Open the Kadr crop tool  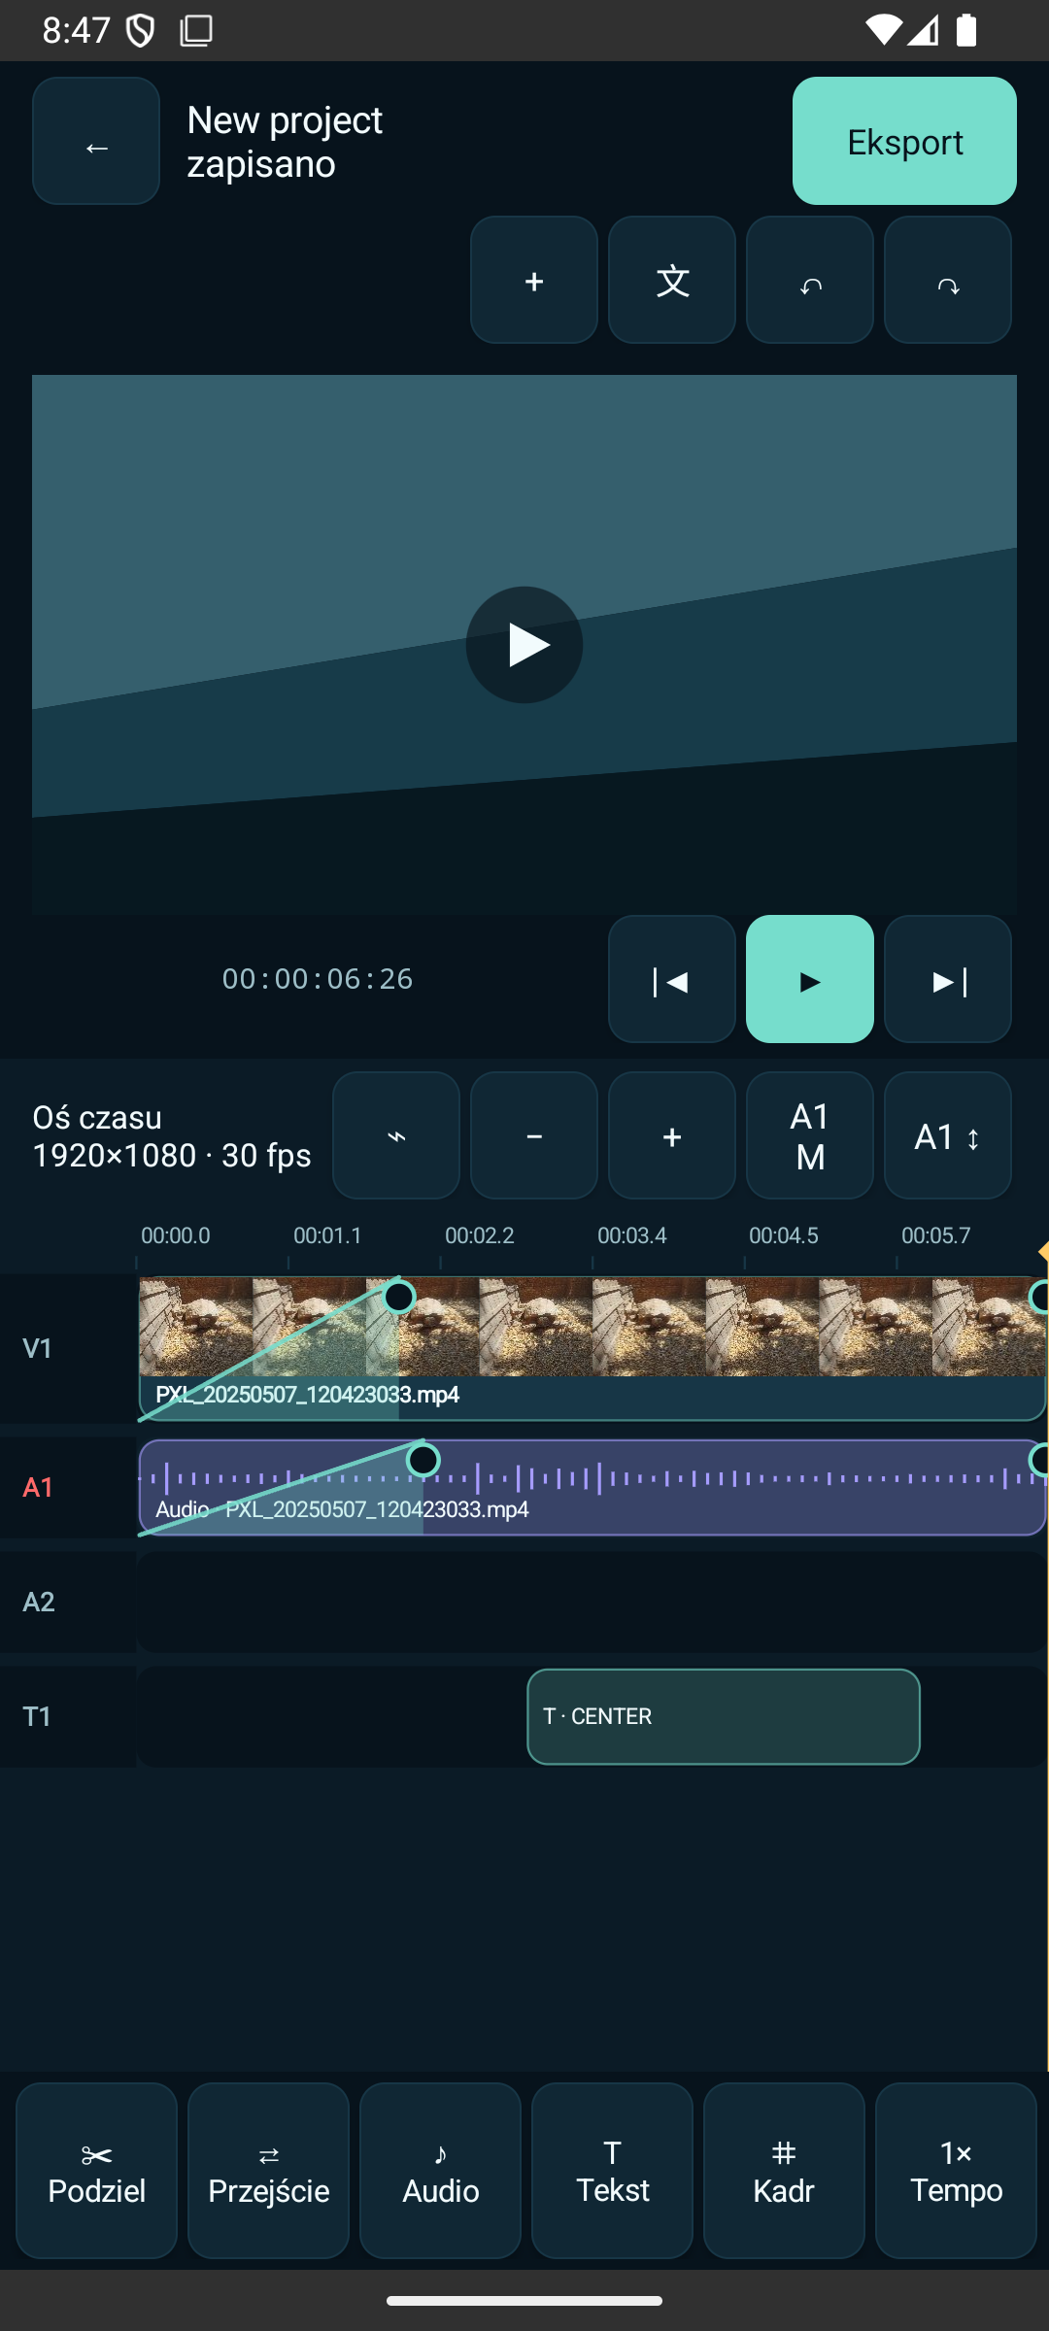pyautogui.click(x=784, y=2171)
